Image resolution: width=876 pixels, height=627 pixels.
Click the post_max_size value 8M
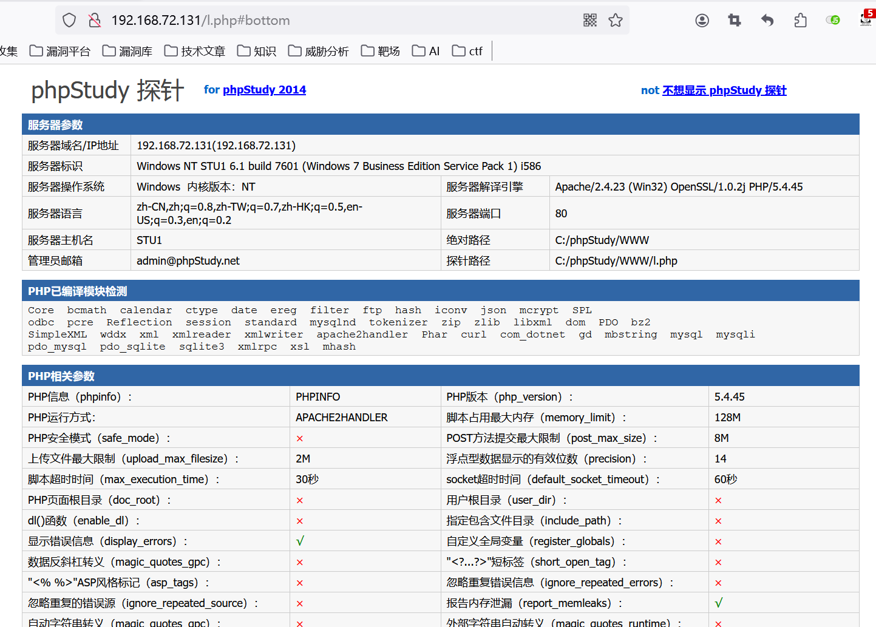coord(721,438)
